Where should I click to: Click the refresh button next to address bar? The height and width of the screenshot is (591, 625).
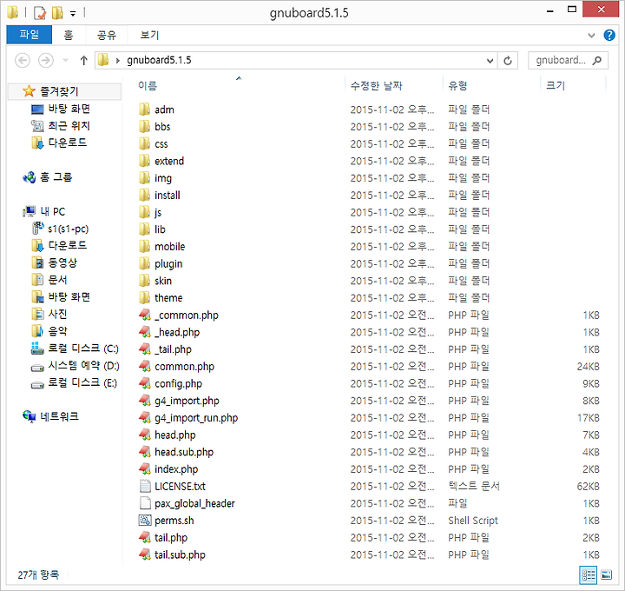click(508, 61)
